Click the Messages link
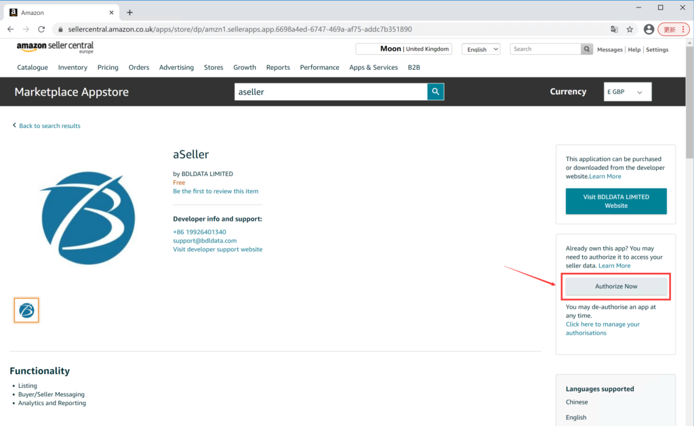 609,49
